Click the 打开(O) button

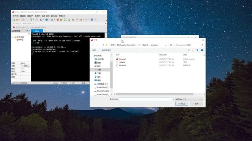pyautogui.click(x=182, y=103)
